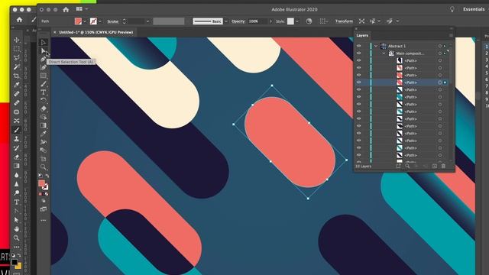Click the lightbulb Discover icon
489x275 pixels.
452,9
